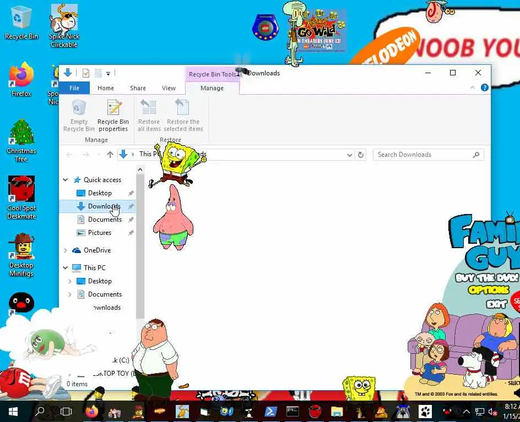Refresh the Downloads folder view

coord(361,155)
